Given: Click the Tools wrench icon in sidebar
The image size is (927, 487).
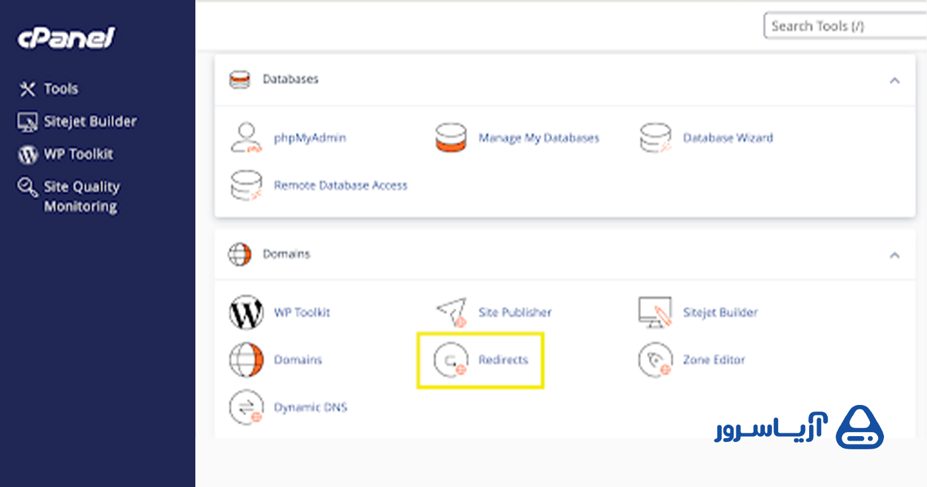Looking at the screenshot, I should (x=27, y=89).
